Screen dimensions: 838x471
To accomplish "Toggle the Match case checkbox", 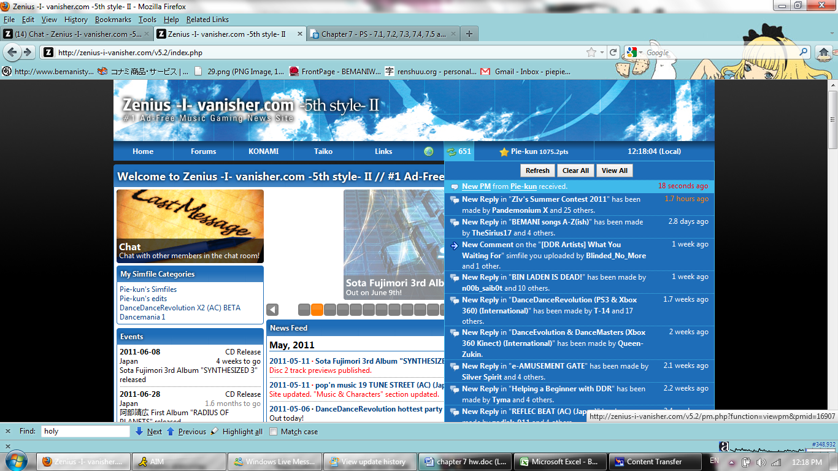I will point(274,431).
